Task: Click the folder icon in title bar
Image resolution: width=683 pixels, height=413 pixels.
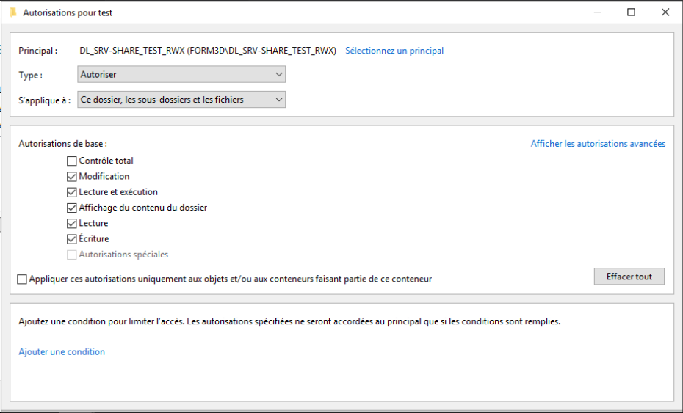Action: pyautogui.click(x=13, y=12)
